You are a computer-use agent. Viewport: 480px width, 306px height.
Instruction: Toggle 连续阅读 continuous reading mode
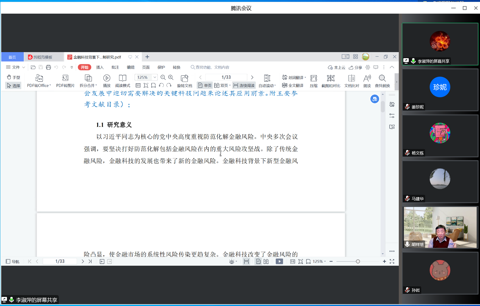click(244, 86)
